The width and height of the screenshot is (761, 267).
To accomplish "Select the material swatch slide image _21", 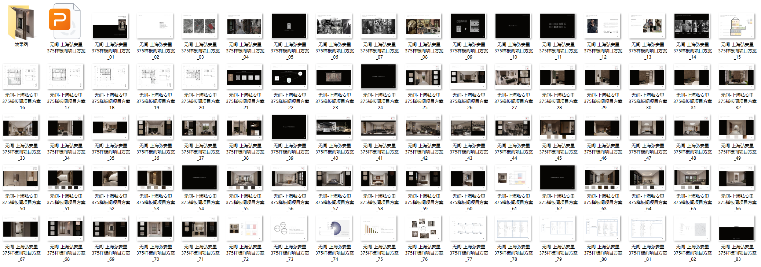I will pyautogui.click(x=245, y=77).
